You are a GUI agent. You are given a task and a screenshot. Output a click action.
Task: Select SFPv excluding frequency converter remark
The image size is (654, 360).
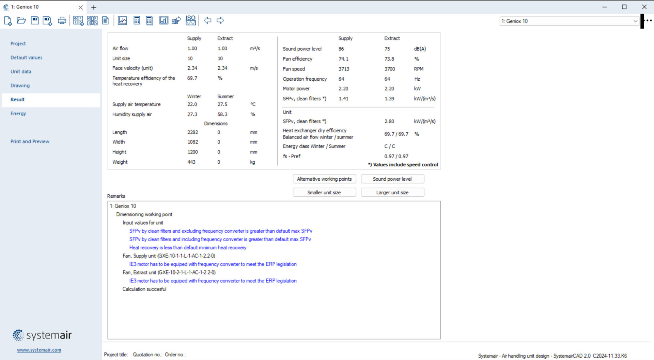pyautogui.click(x=221, y=231)
